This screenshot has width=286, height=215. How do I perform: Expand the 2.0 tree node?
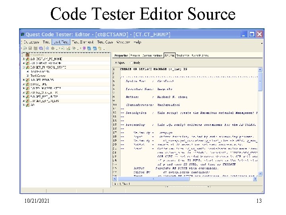coord(23,63)
